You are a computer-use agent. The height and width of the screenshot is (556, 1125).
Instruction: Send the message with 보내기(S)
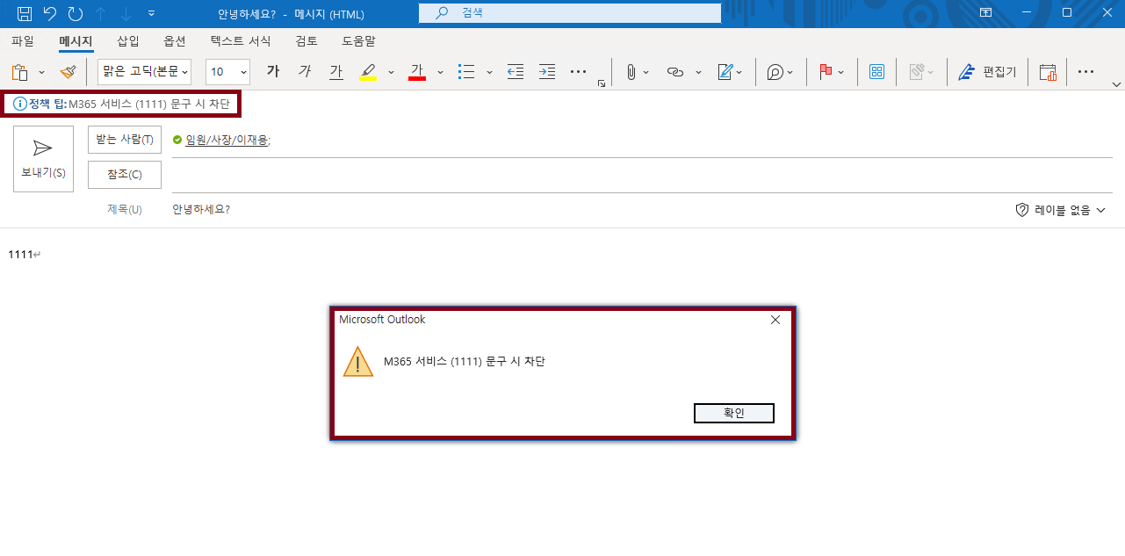pyautogui.click(x=43, y=159)
